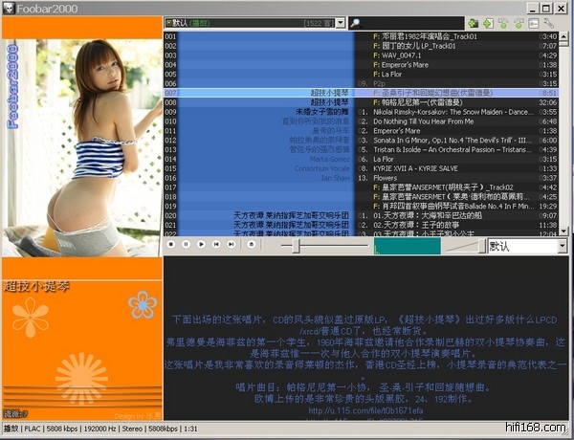Click the eject/open button after the Next button
The image size is (574, 440).
click(251, 245)
